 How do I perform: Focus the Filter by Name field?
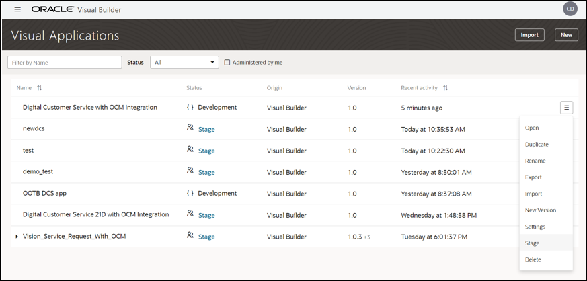click(x=65, y=63)
